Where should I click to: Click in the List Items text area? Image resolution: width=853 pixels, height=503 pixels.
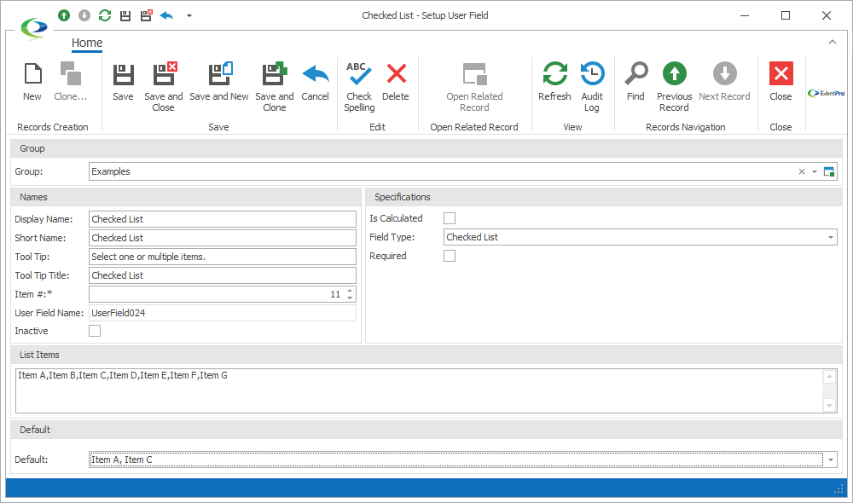pyautogui.click(x=419, y=391)
